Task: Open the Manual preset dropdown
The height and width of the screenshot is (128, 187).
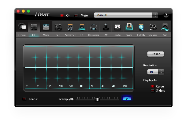Action: (126, 15)
